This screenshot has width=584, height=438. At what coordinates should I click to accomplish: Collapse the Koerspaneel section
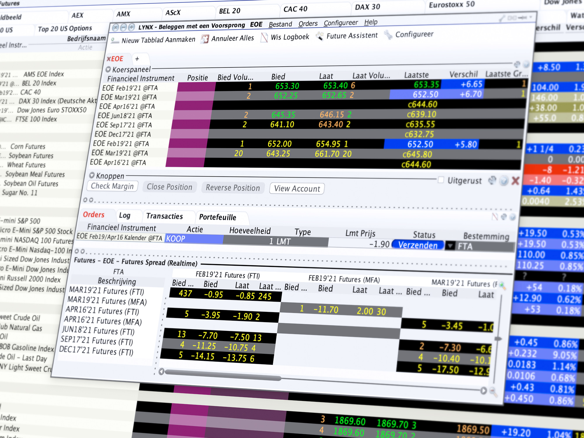tap(108, 69)
